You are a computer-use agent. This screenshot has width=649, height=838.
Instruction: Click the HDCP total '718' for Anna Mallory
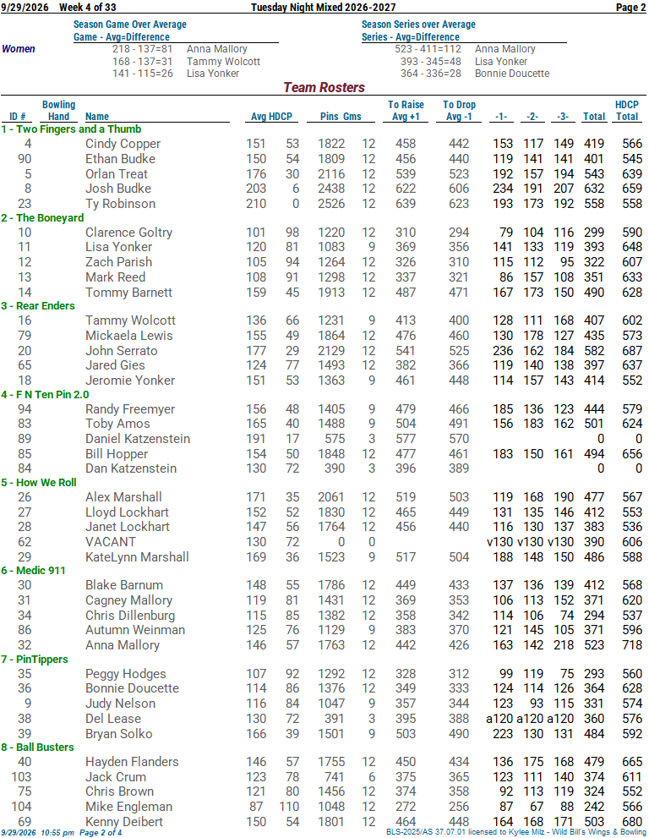[x=632, y=645]
